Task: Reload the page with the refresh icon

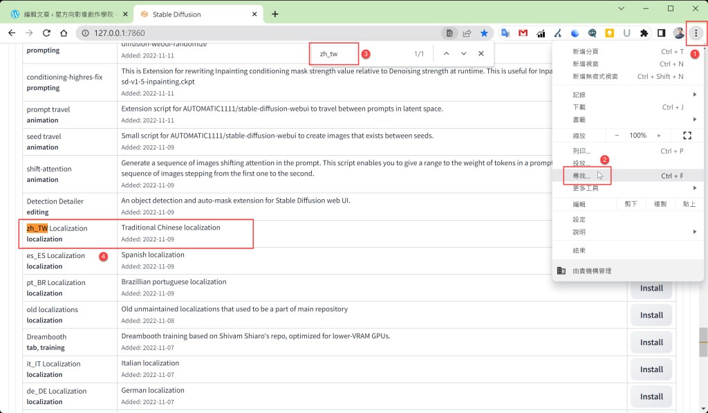Action: (47, 33)
